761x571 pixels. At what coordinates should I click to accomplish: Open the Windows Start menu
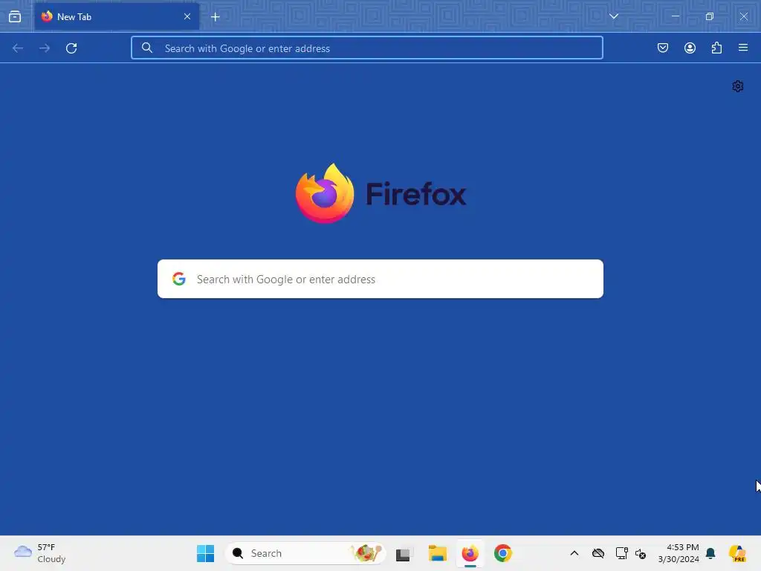pos(205,553)
